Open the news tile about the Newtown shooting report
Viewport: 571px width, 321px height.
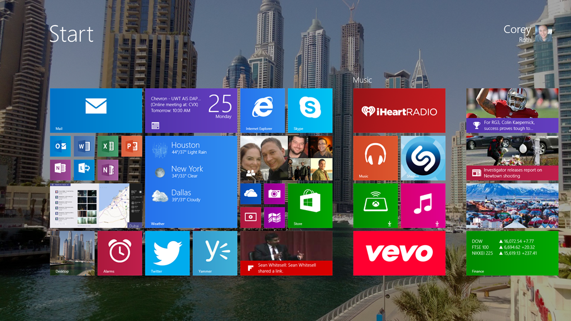tap(512, 158)
